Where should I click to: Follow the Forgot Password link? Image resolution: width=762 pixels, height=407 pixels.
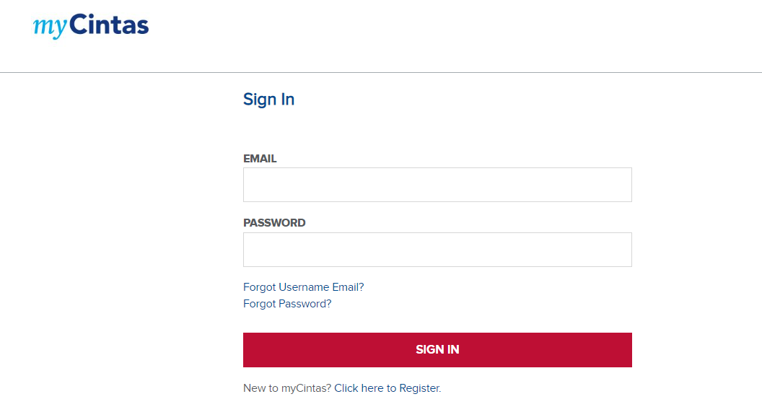pos(287,303)
